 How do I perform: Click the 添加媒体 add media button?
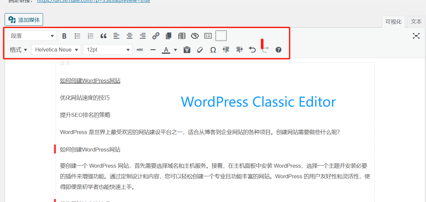coord(24,19)
